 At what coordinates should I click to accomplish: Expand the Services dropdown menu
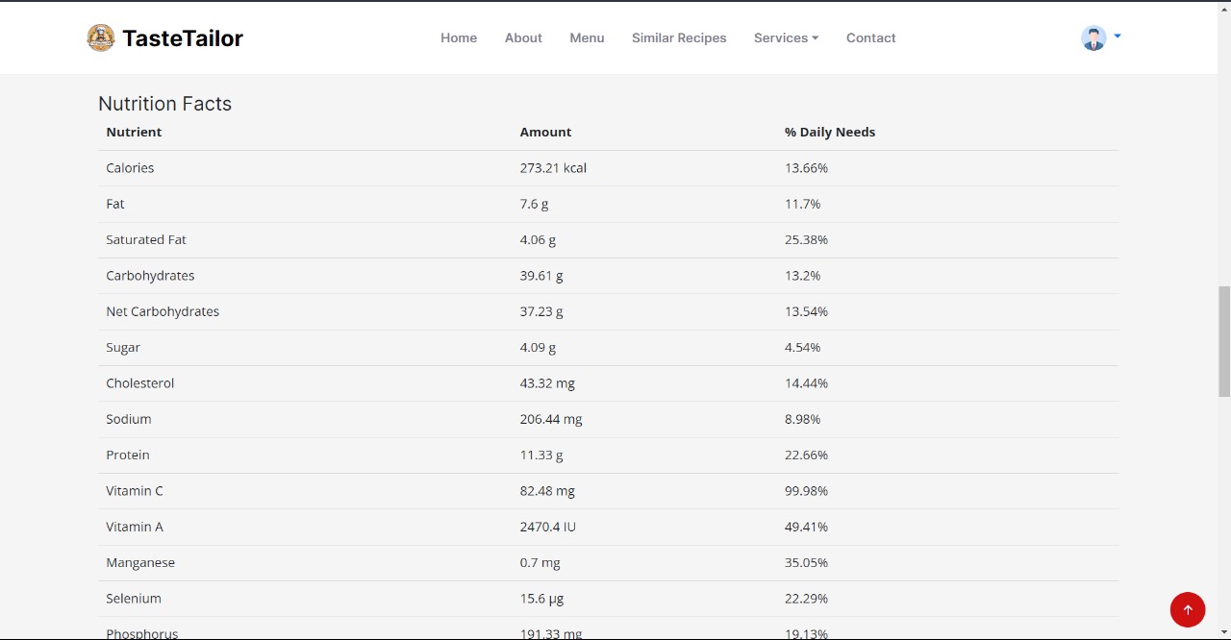786,37
